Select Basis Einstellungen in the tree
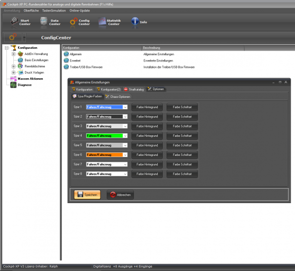295x271 pixels. pyautogui.click(x=36, y=60)
